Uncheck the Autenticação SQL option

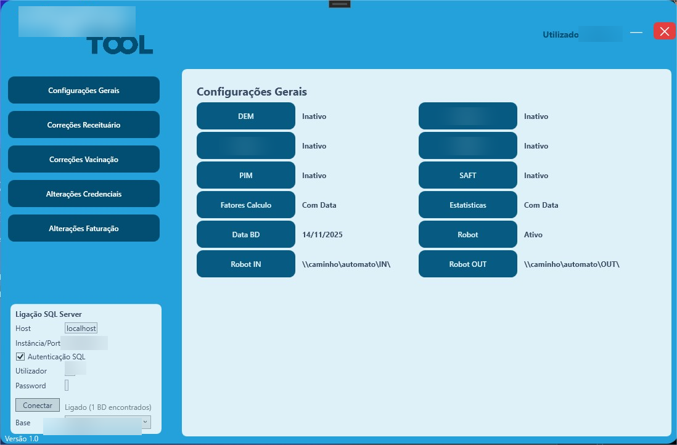(20, 356)
